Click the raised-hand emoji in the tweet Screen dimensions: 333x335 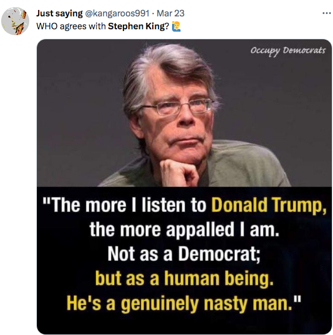pyautogui.click(x=176, y=26)
